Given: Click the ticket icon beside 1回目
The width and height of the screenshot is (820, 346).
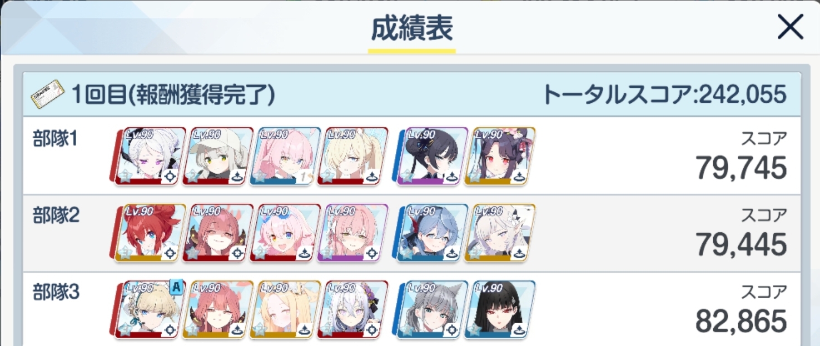Looking at the screenshot, I should click(47, 95).
